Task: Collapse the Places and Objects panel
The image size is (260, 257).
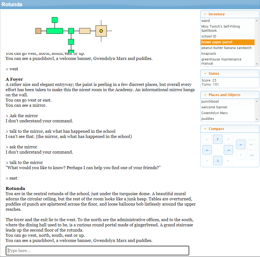Action: [x=205, y=95]
